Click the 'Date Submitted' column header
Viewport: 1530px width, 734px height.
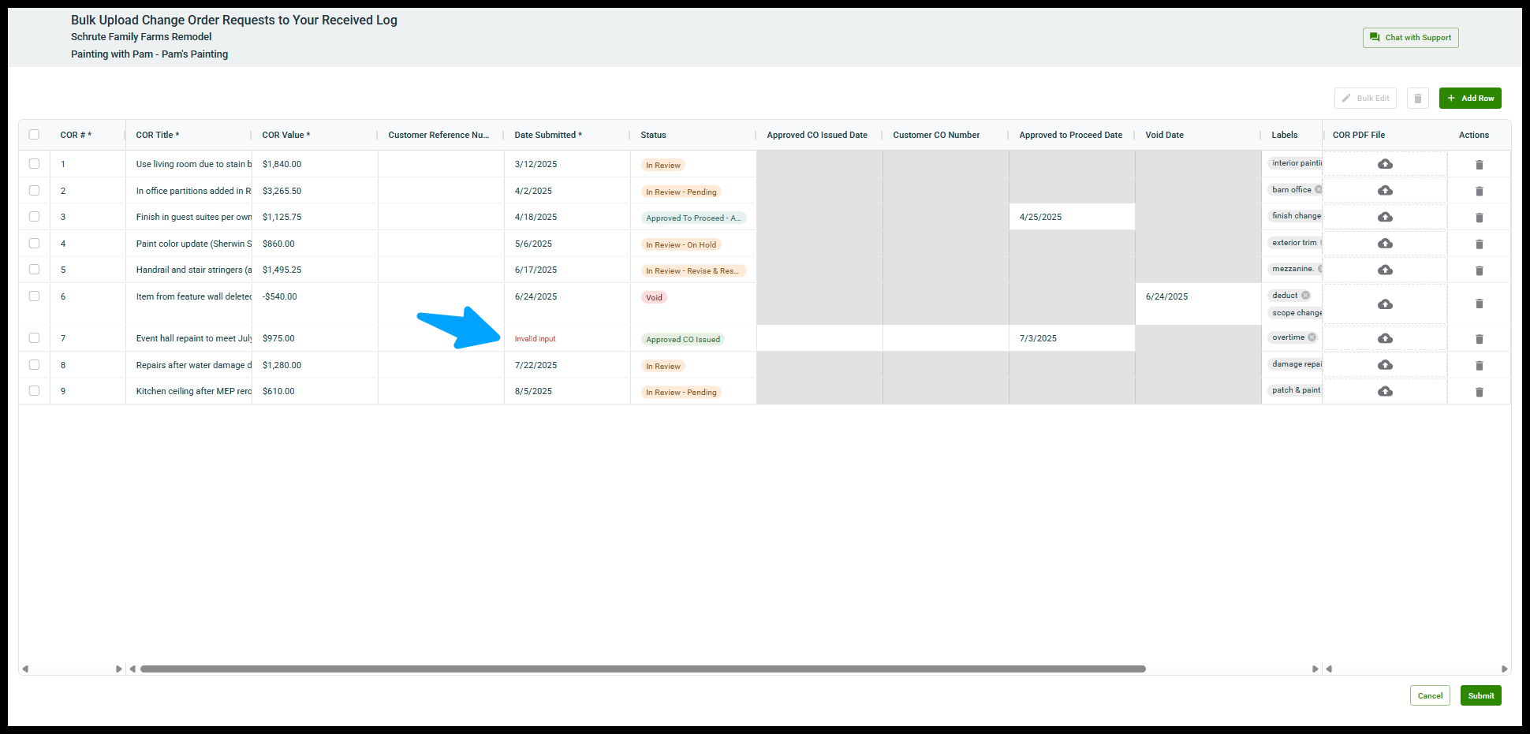coord(547,136)
